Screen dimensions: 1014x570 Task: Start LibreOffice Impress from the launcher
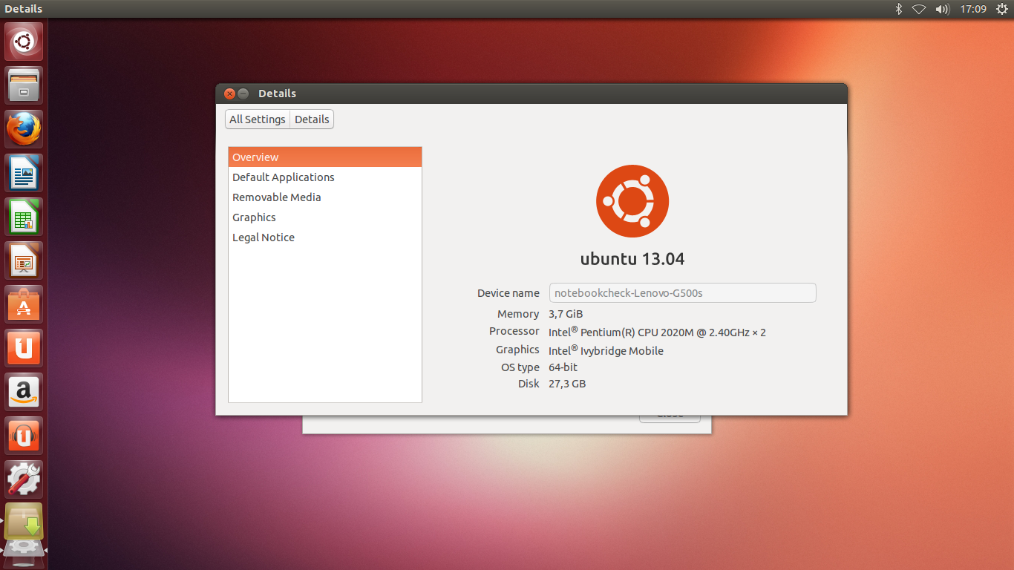(24, 261)
